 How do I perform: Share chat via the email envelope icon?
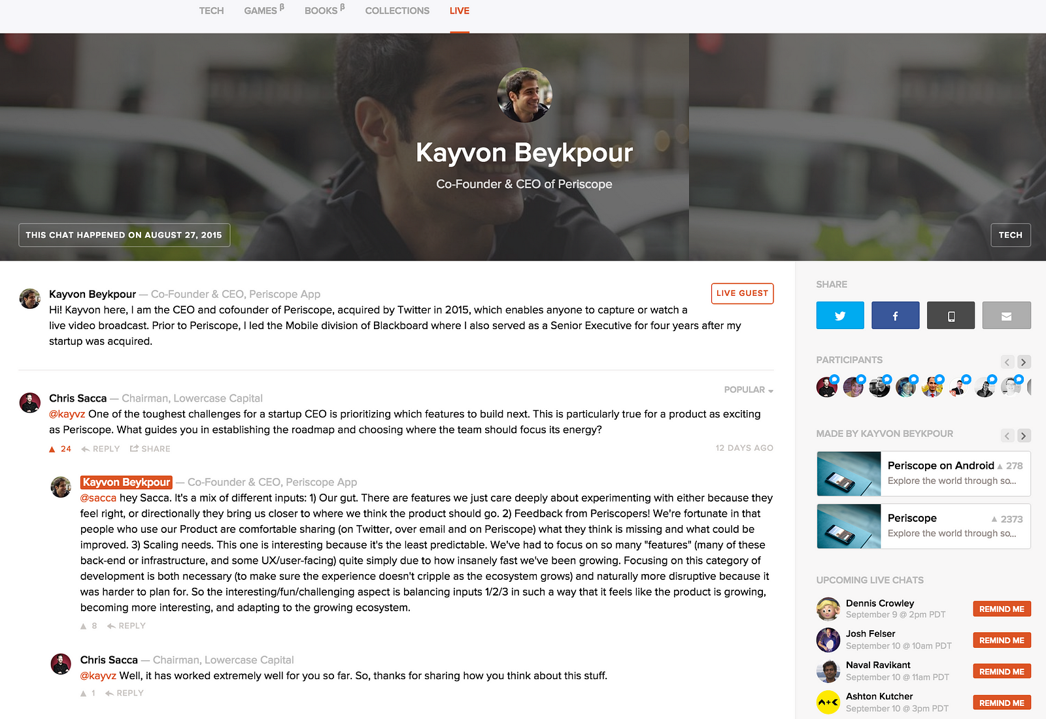pyautogui.click(x=1007, y=315)
